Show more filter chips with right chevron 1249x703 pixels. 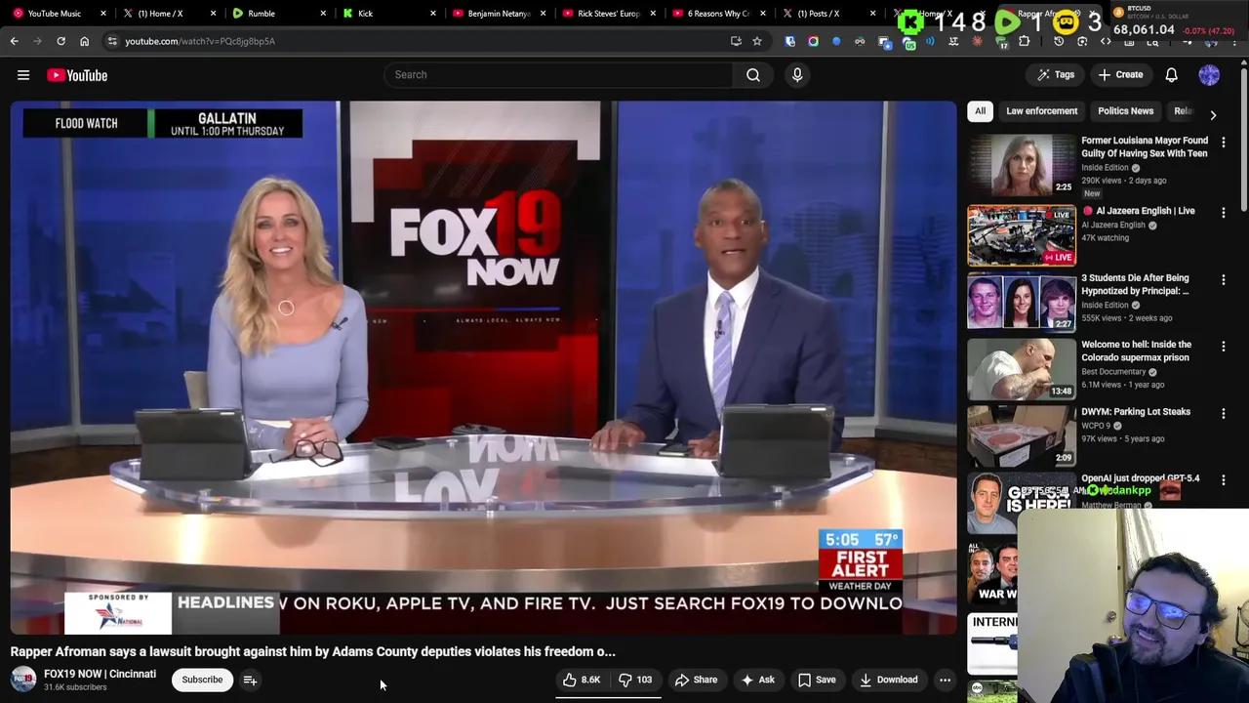click(1213, 114)
